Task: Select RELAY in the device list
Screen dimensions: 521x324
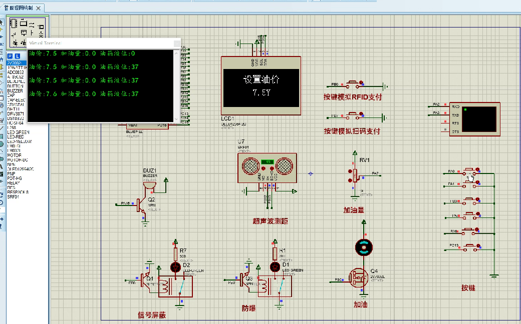Action: pos(14,183)
